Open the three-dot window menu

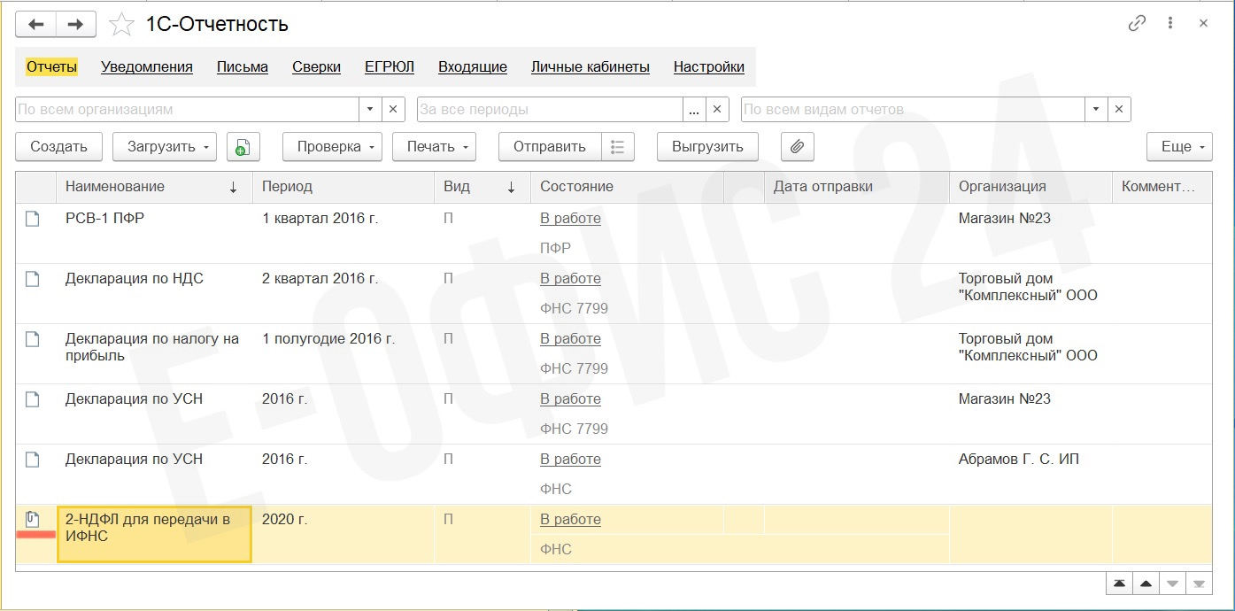pyautogui.click(x=1170, y=24)
